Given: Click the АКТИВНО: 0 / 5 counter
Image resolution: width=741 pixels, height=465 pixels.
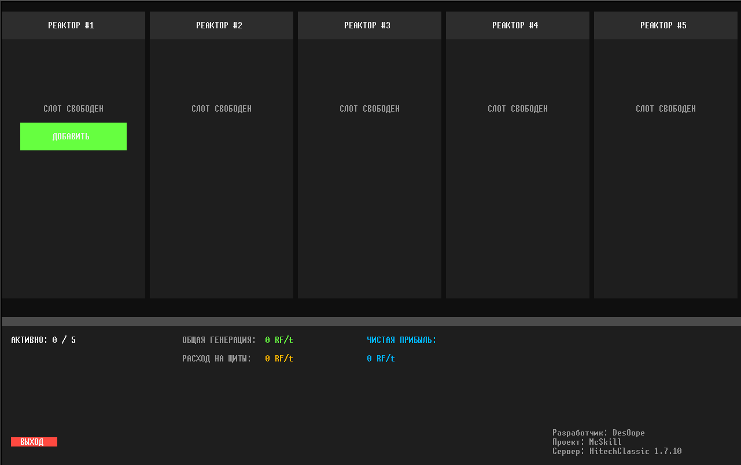Looking at the screenshot, I should click(43, 340).
